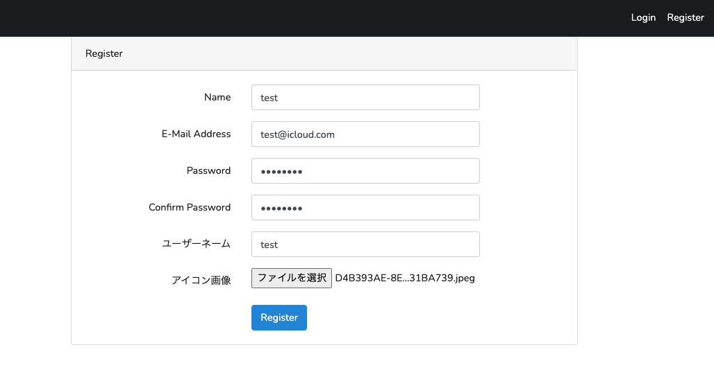Click the E-Mail Address label
The width and height of the screenshot is (714, 370).
pos(196,134)
